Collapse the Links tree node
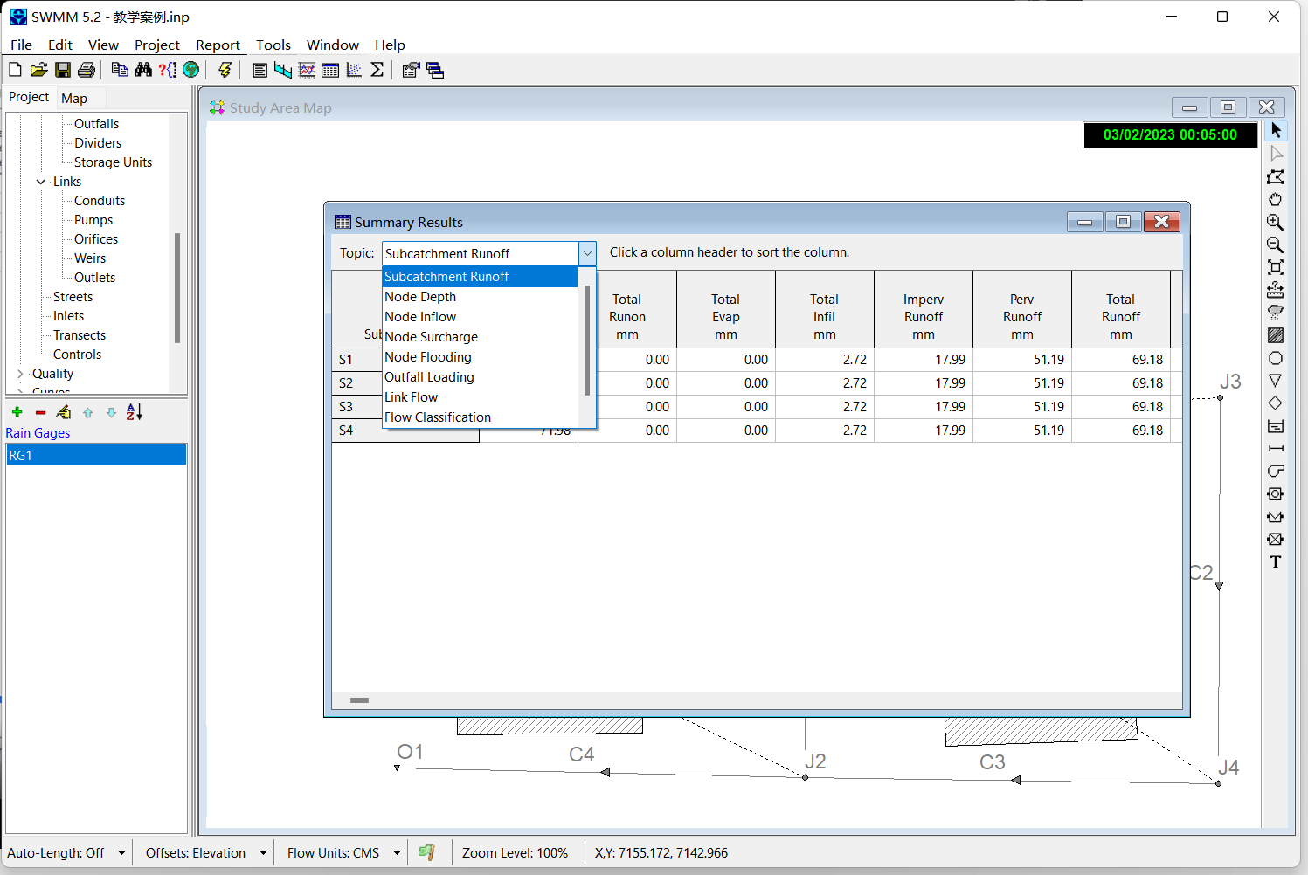This screenshot has height=875, width=1308. pos(40,182)
